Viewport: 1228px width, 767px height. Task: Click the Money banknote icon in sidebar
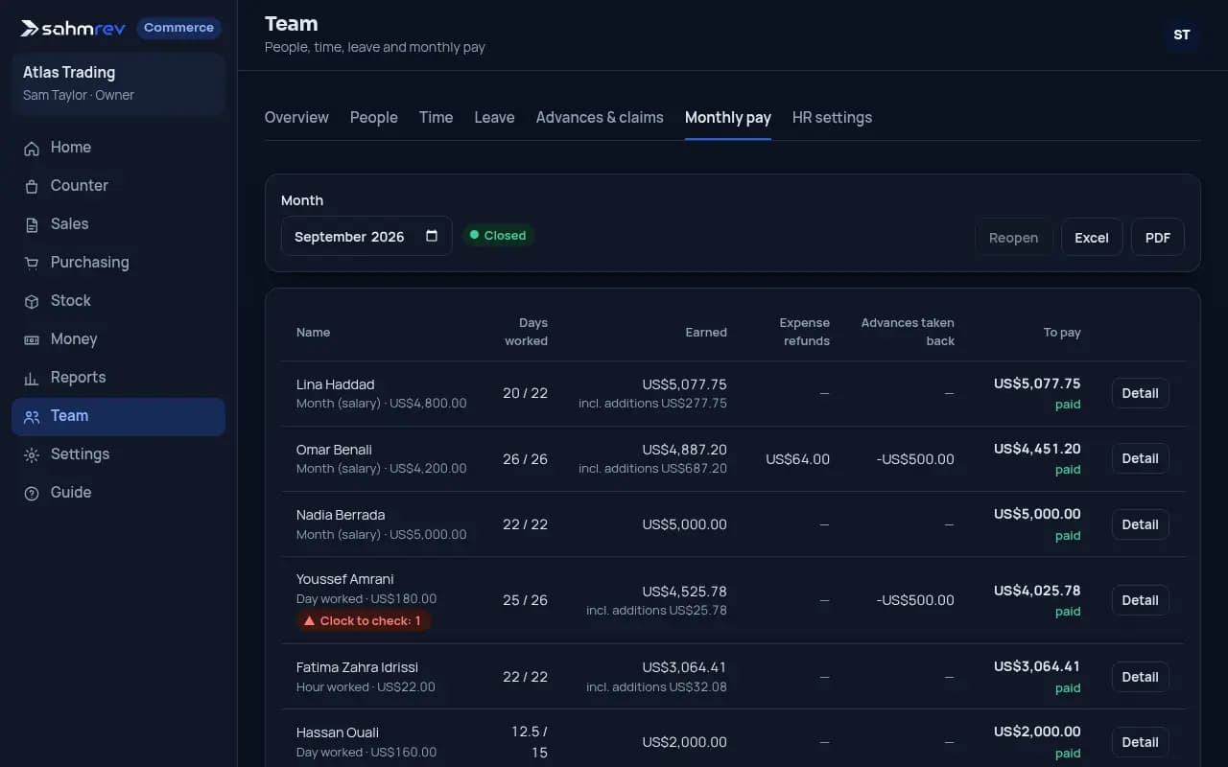tap(32, 339)
